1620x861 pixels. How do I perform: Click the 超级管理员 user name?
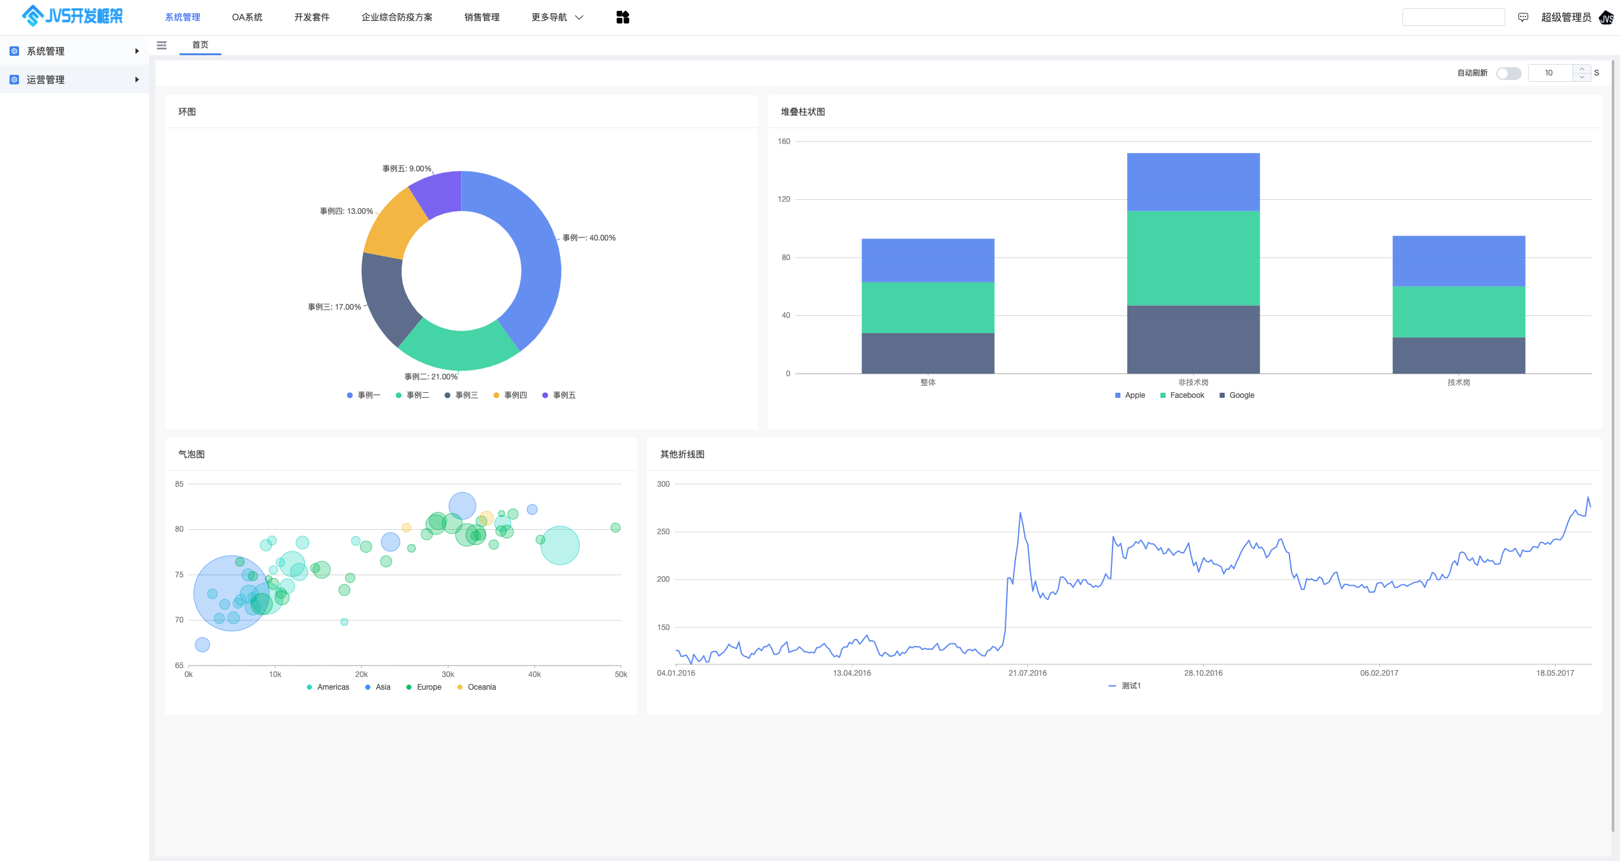(1565, 17)
